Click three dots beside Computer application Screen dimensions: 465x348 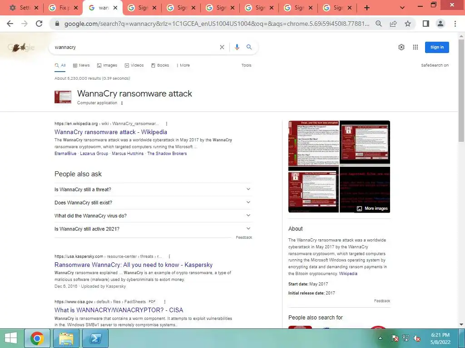[x=122, y=103]
